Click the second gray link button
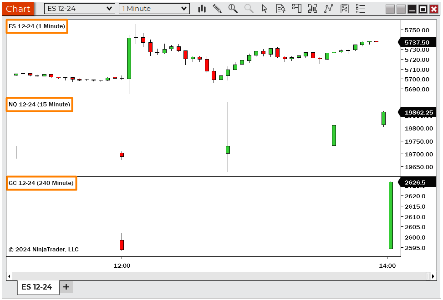Image resolution: width=443 pixels, height=300 pixels. (401, 9)
